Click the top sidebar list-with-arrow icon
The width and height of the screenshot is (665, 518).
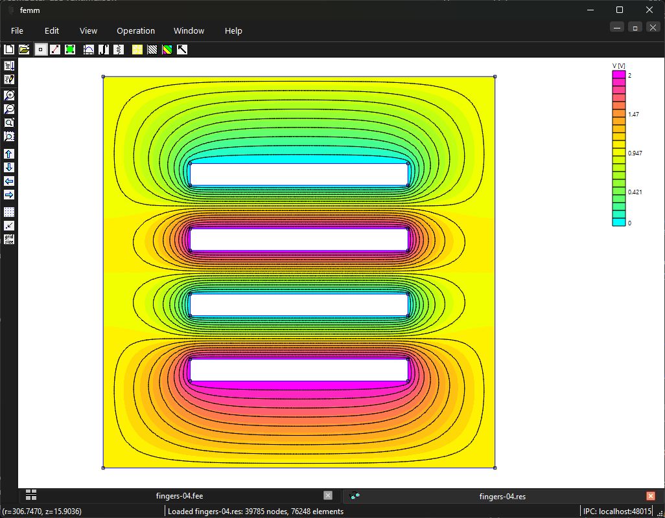[9, 65]
